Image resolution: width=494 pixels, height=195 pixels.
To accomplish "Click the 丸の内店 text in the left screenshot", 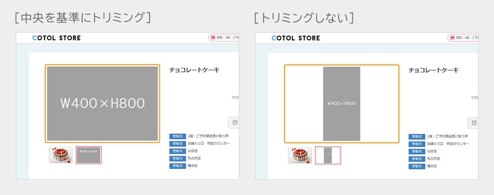I will [x=194, y=158].
